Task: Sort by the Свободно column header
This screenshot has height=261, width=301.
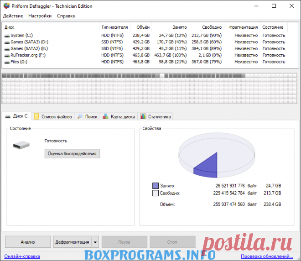Action: click(x=207, y=27)
